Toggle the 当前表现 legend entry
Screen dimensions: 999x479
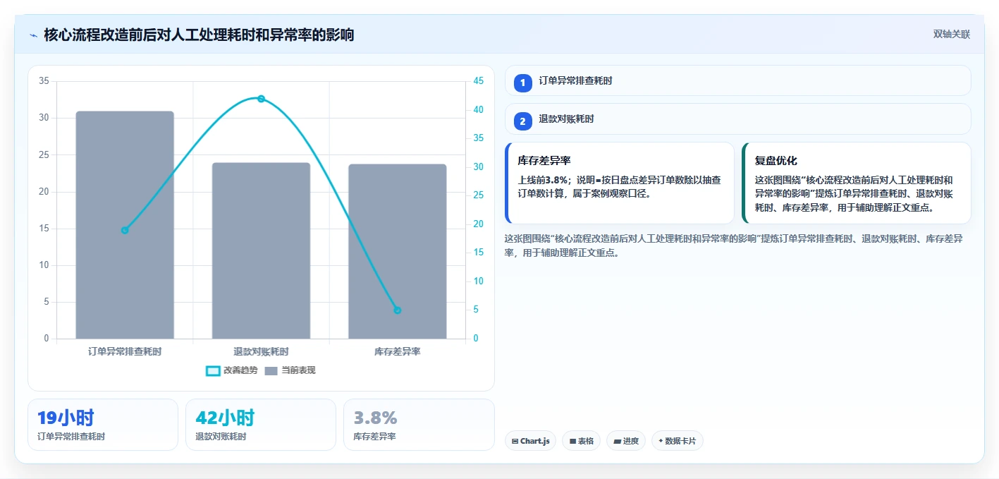290,370
